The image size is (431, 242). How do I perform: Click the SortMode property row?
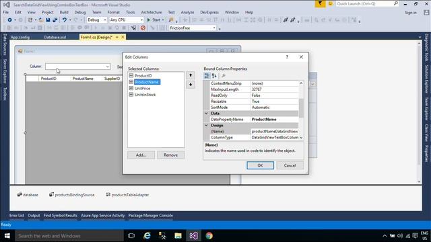coord(255,108)
